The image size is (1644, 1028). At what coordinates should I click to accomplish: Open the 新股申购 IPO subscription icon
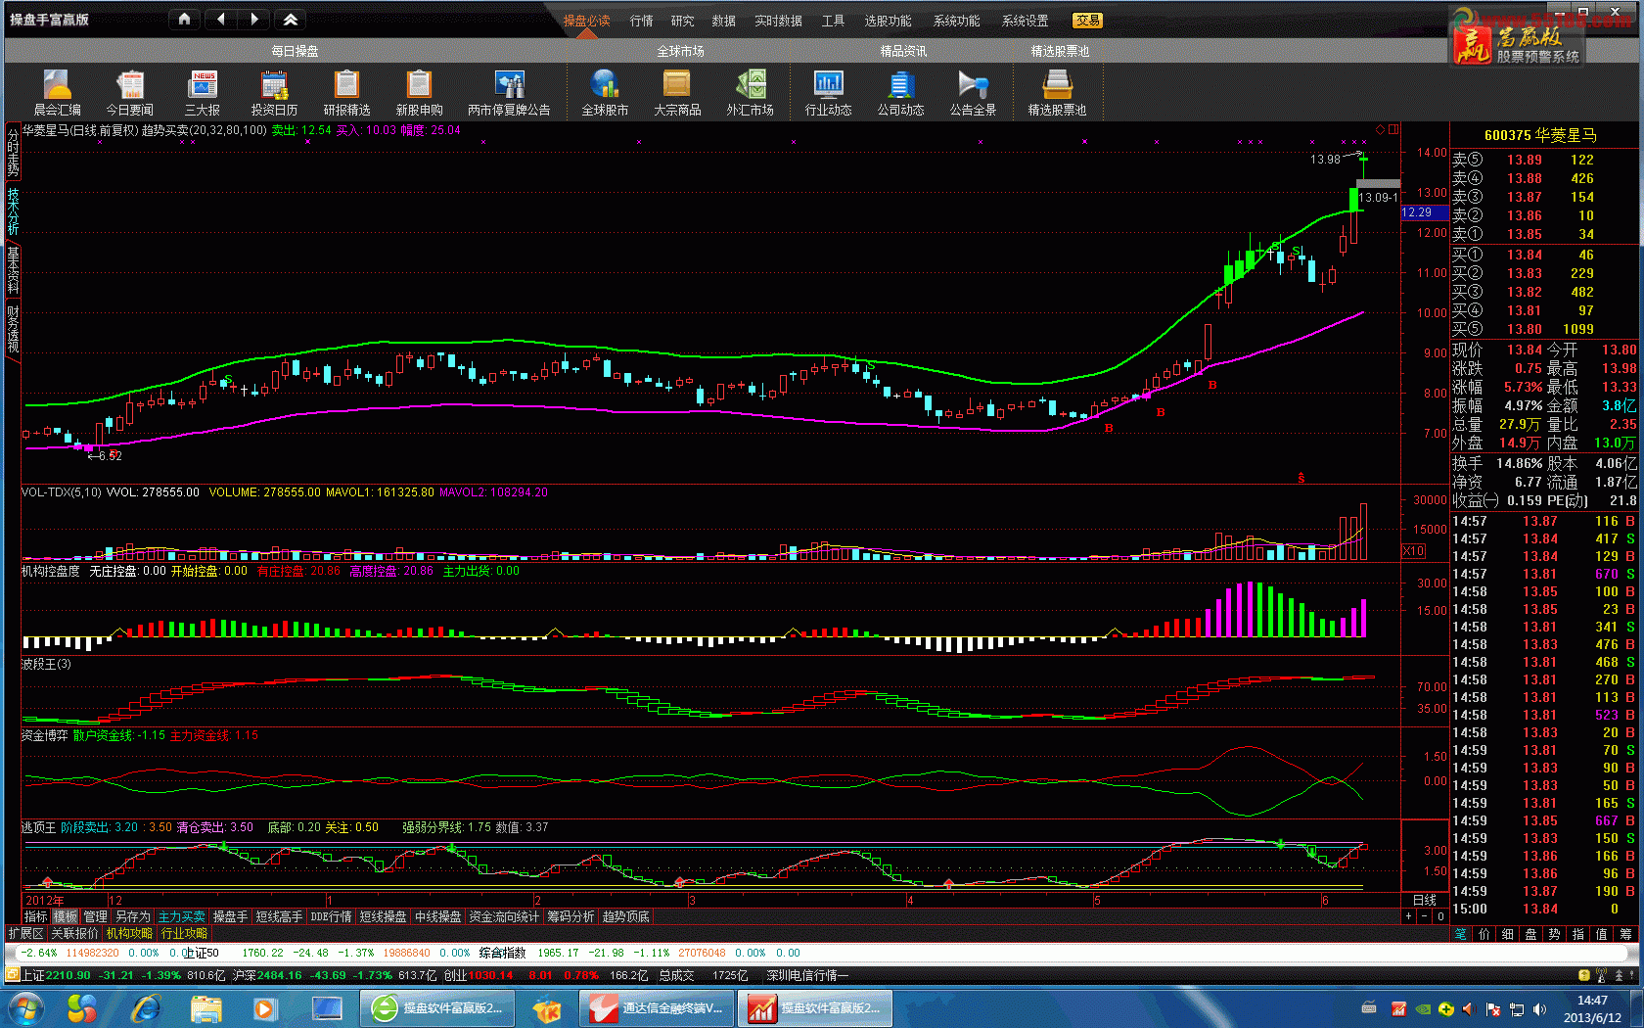click(x=419, y=93)
